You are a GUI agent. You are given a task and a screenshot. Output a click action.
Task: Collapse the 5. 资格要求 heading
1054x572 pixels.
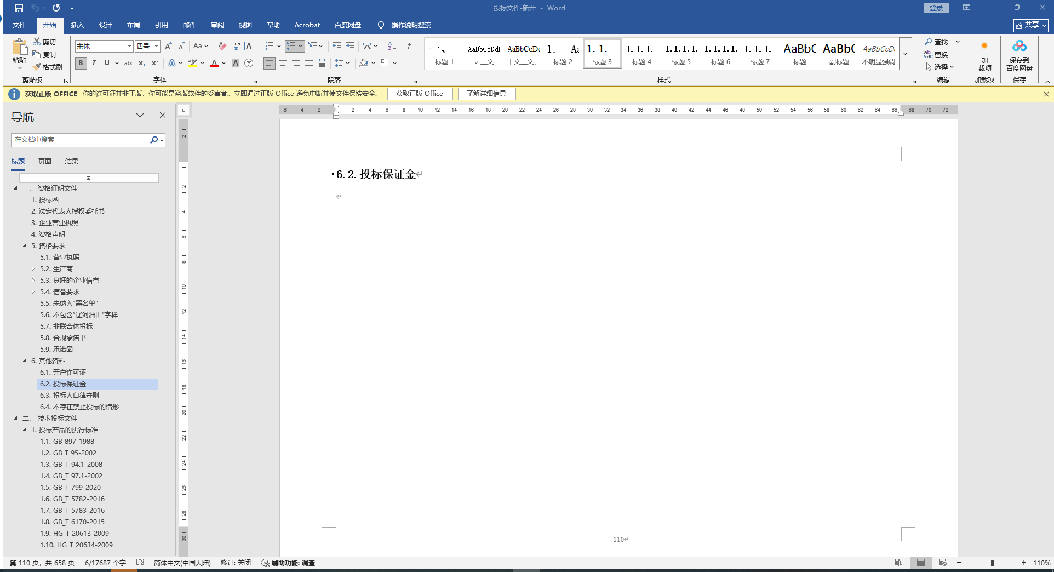(24, 246)
